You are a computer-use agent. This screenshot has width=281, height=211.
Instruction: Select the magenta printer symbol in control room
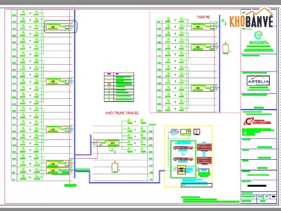pyautogui.click(x=175, y=132)
